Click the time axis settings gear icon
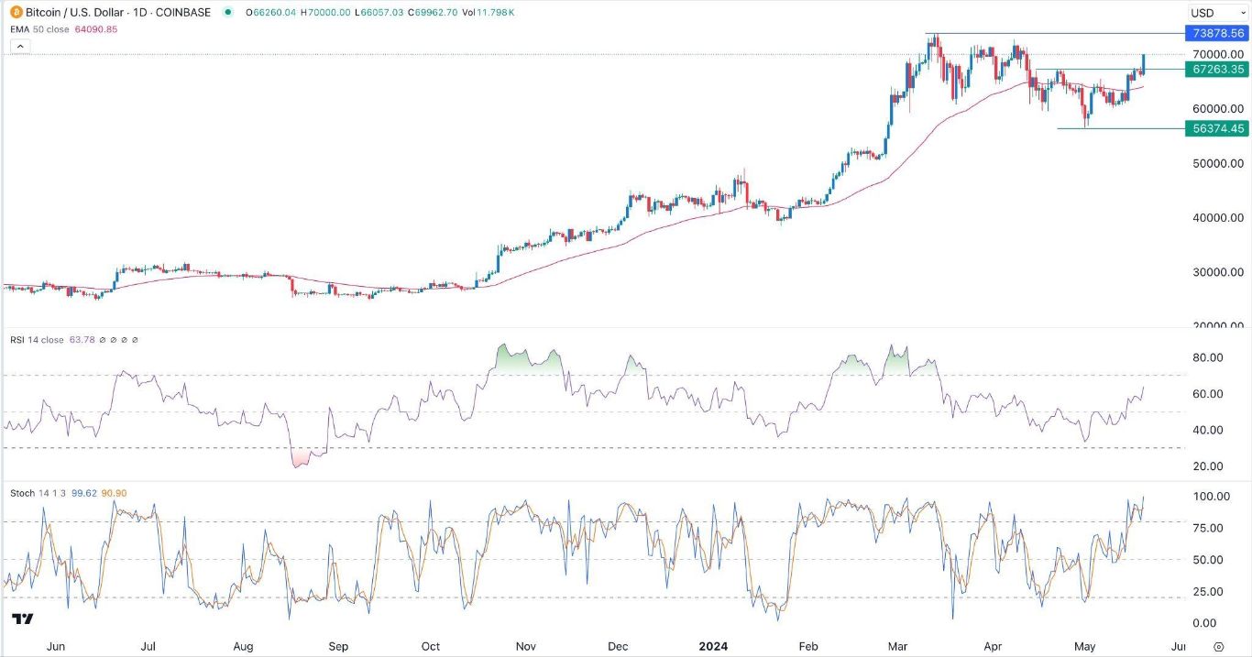 (1218, 647)
